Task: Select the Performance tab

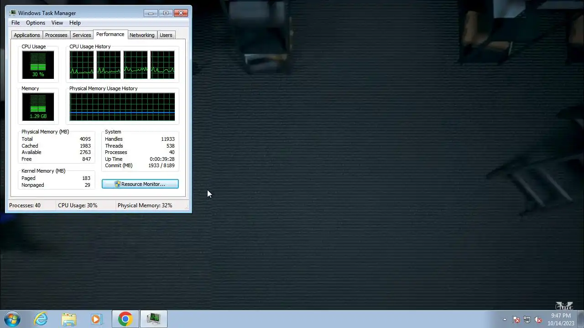Action: [110, 34]
